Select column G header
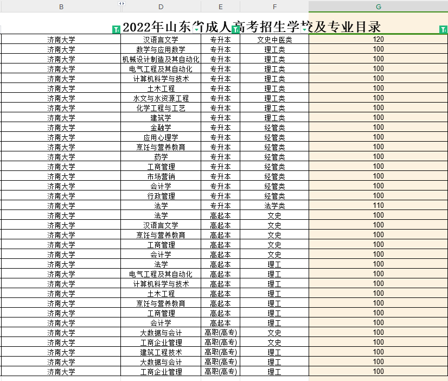Viewport: 448px width, 381px height. coord(378,7)
